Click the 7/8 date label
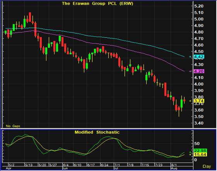The width and height of the screenshot is (217, 171). pyautogui.click(x=130, y=165)
